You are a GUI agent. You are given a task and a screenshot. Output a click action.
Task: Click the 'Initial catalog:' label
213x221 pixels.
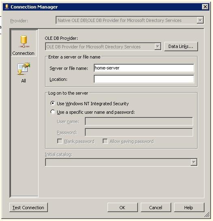tap(58, 154)
